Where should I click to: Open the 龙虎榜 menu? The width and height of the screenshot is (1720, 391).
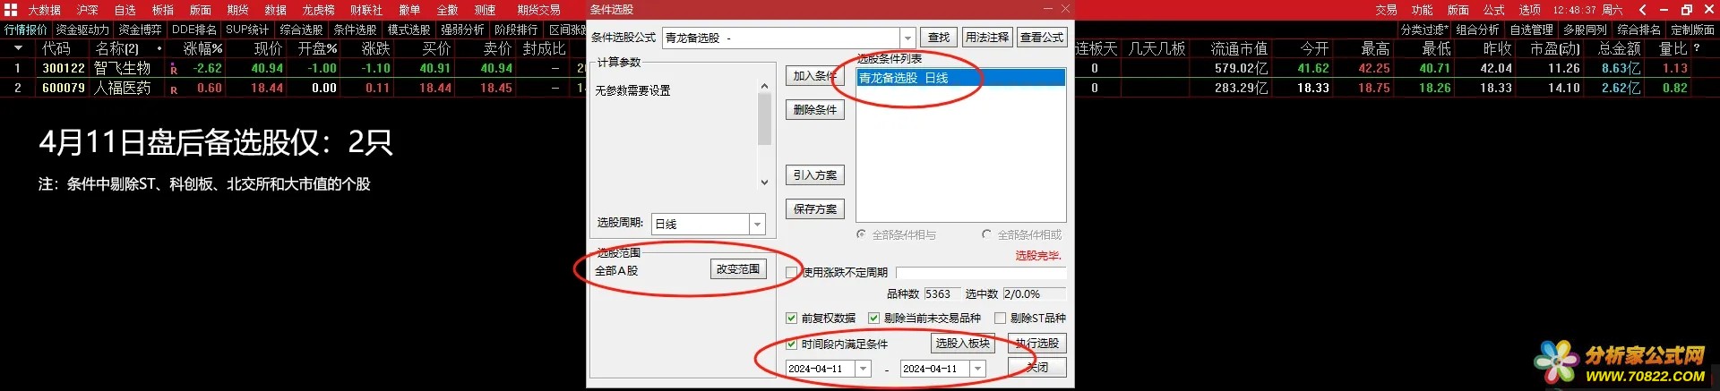318,10
